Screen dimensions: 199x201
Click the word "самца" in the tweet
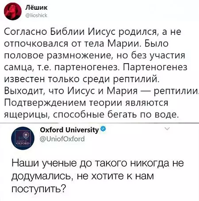coord(18,68)
